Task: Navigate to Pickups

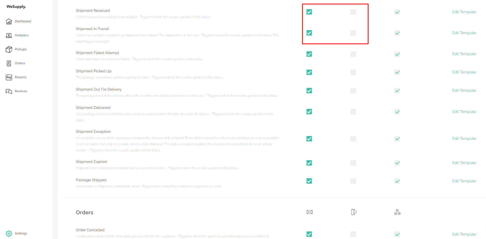Action: [20, 49]
